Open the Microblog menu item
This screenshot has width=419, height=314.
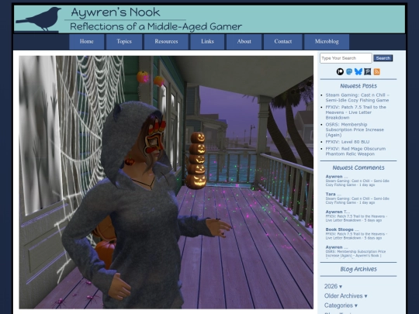pyautogui.click(x=327, y=42)
